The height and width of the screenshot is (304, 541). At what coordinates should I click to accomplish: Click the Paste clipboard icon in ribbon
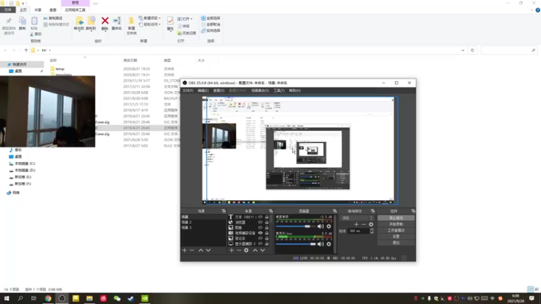(34, 21)
